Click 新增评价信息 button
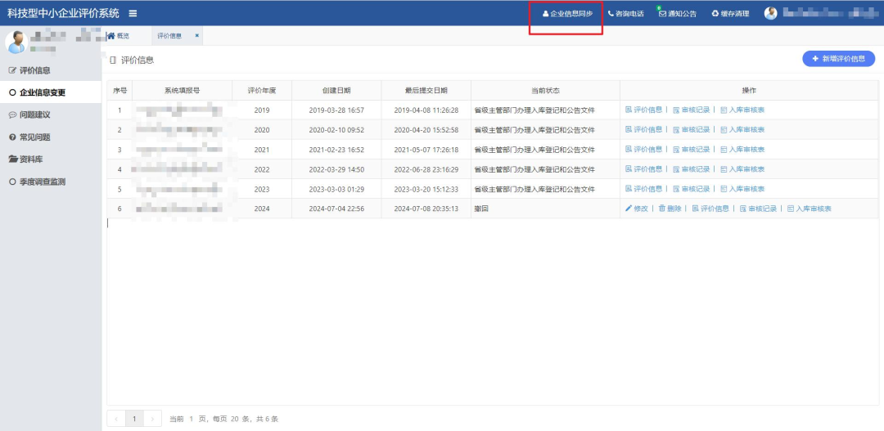This screenshot has width=884, height=431. pos(838,59)
